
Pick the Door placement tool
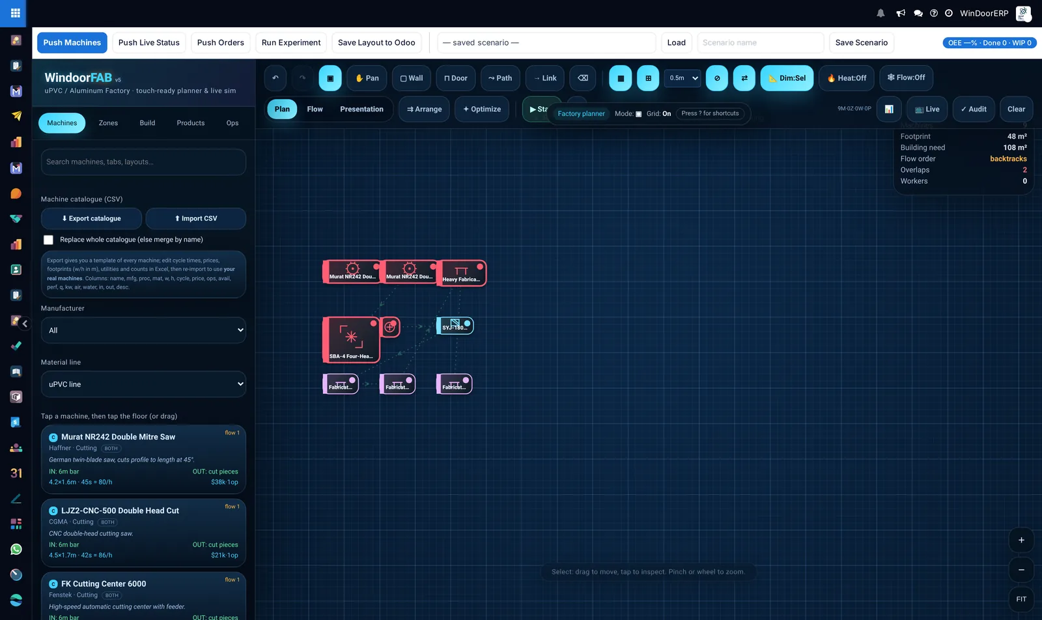(456, 78)
